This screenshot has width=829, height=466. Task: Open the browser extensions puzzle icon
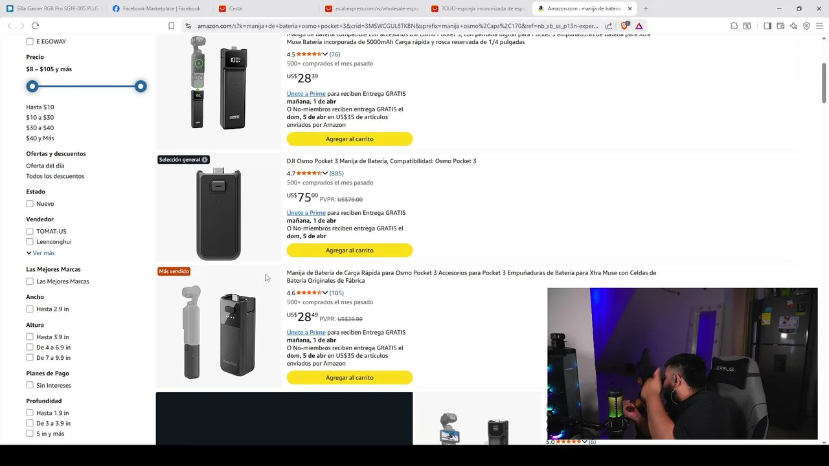[x=734, y=26]
